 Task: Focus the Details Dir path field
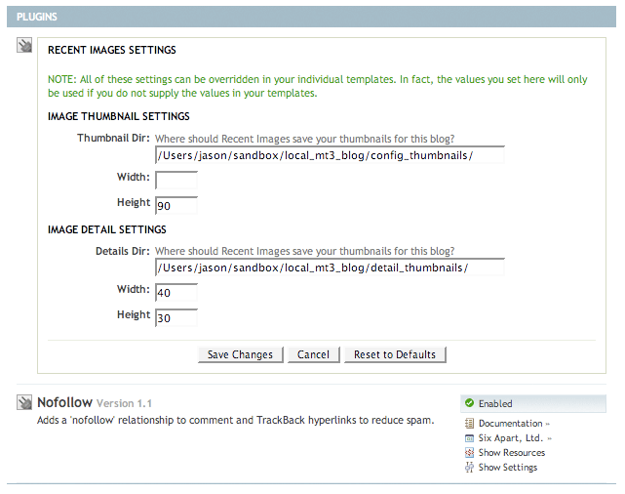(329, 268)
